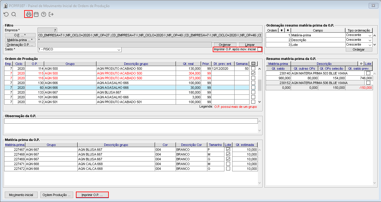The height and width of the screenshot is (202, 381).
Task: Open Tipo ordenação dropdown for Matéria-prima row
Action: click(370, 35)
